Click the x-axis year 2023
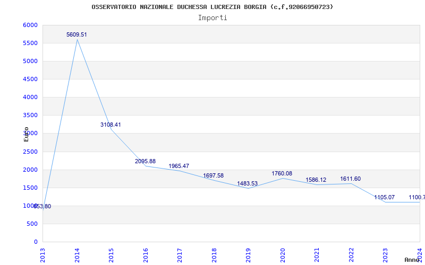The image size is (425, 265). [x=386, y=255]
